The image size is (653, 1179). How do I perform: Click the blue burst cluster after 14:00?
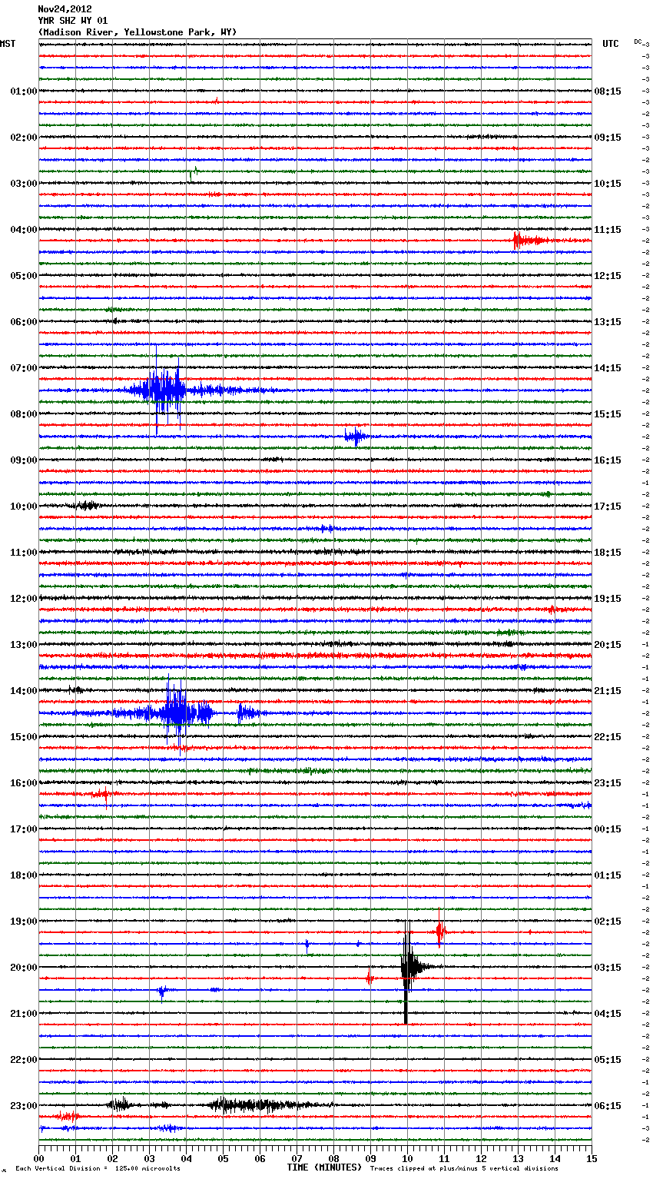pyautogui.click(x=178, y=713)
